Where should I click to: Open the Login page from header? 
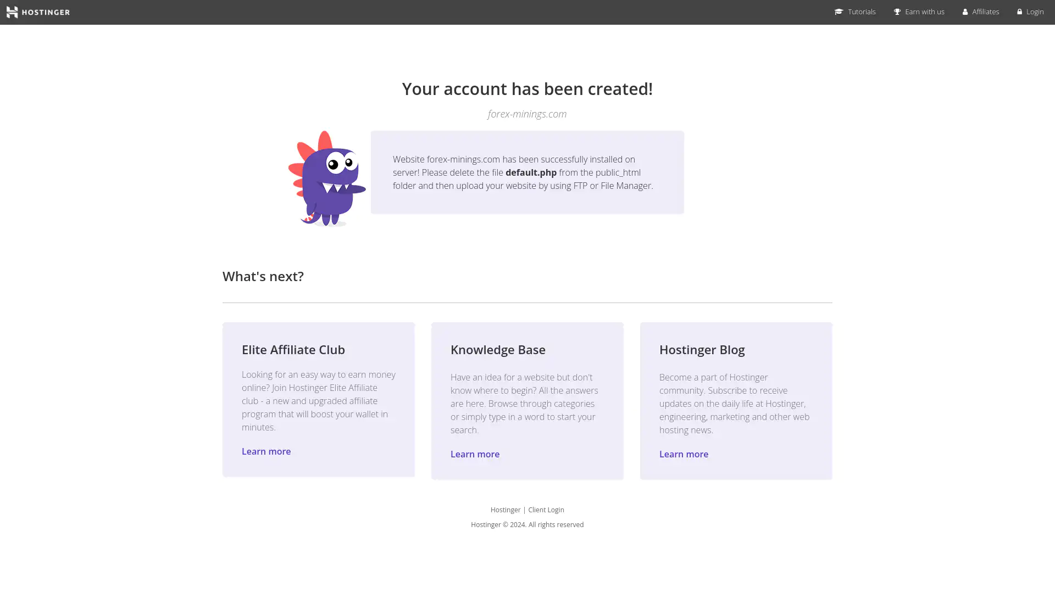[1035, 12]
